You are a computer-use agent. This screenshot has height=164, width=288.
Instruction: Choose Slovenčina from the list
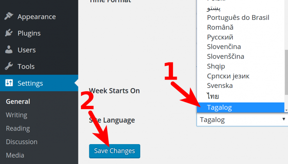point(224,47)
